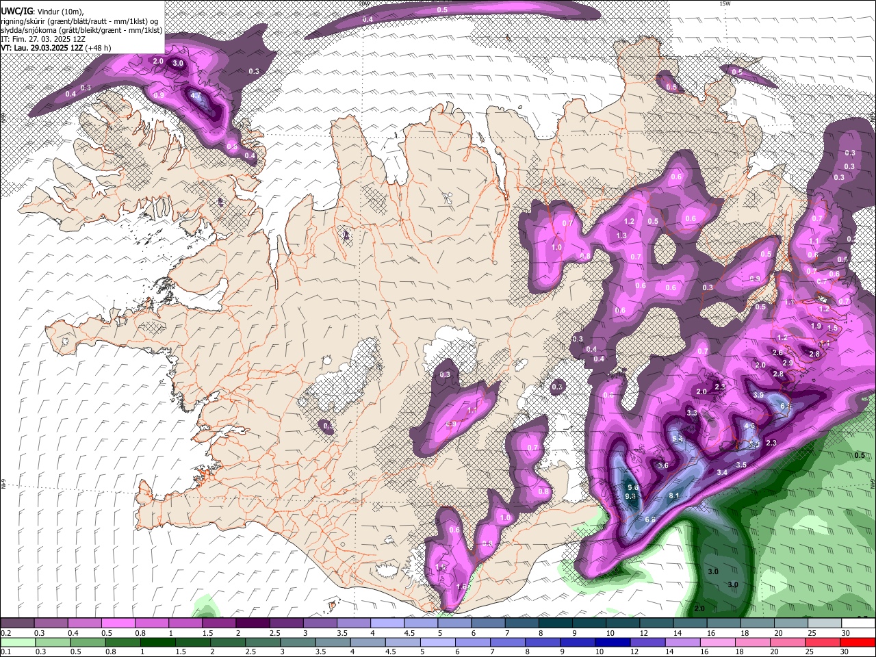Pick the light purple 14–16 swatch, lower legend

click(682, 642)
